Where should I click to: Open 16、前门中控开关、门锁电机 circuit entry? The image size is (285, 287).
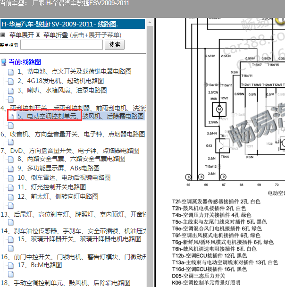73,257
